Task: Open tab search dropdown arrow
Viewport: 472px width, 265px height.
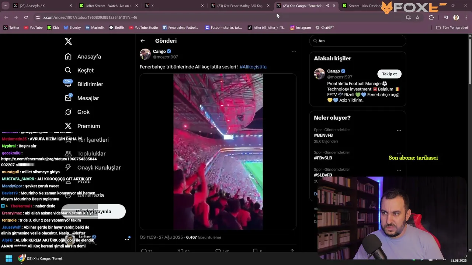Action: [x=5, y=6]
